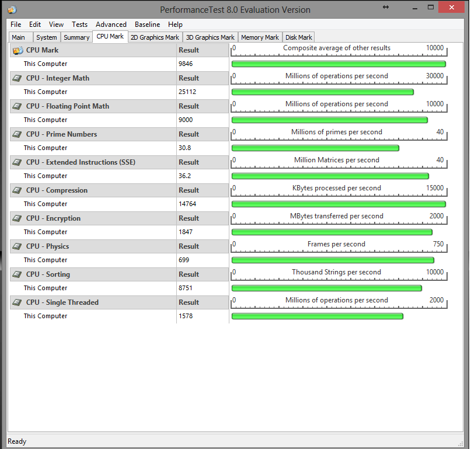Click the resize grip in status bar corner
Screen dimensions: 471x449
pyautogui.click(x=460, y=444)
